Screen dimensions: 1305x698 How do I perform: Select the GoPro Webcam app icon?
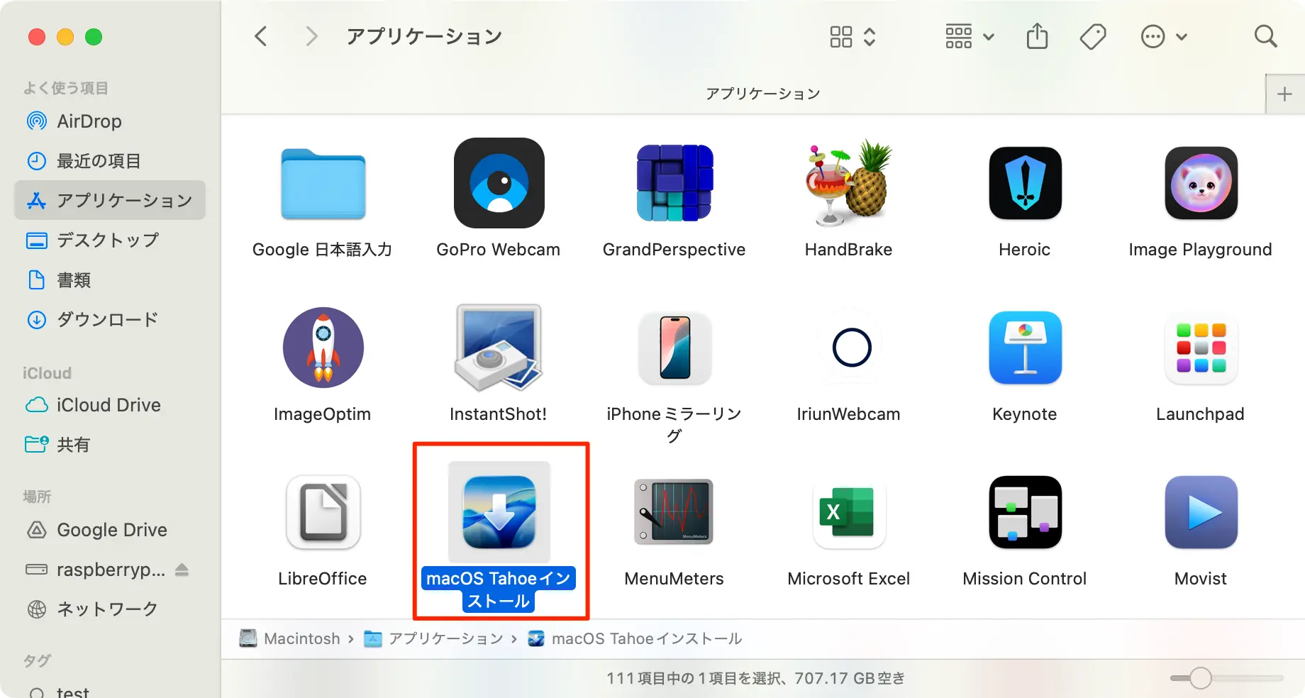pos(499,183)
